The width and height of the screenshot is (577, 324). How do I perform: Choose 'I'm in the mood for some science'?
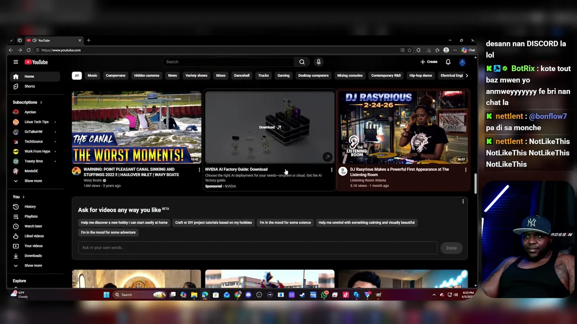[x=285, y=223]
